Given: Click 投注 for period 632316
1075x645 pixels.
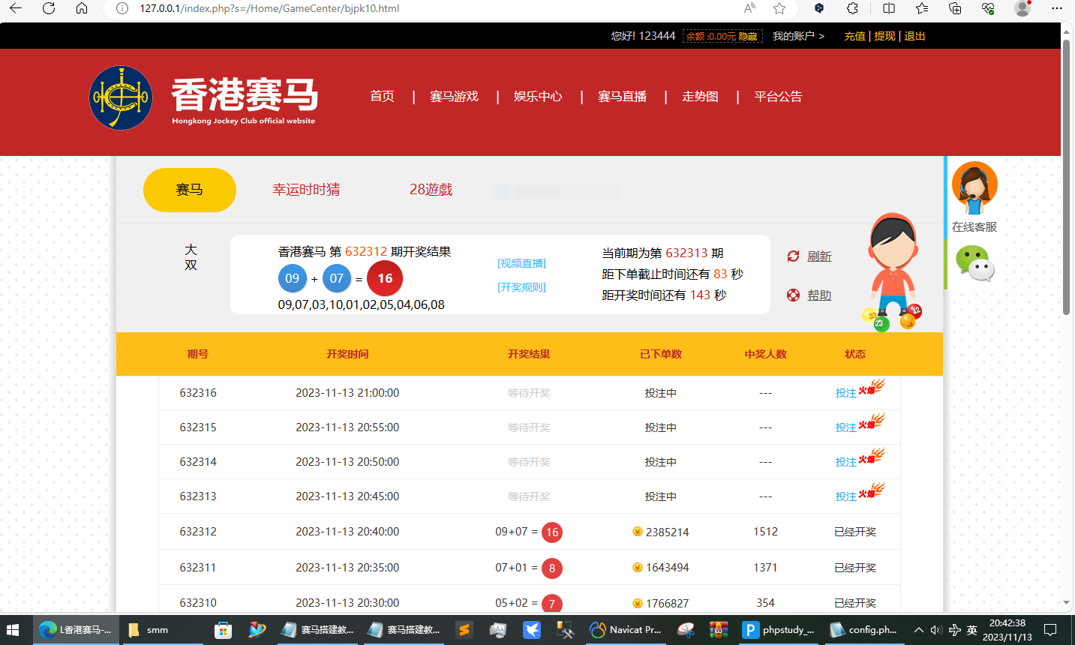Looking at the screenshot, I should point(845,393).
